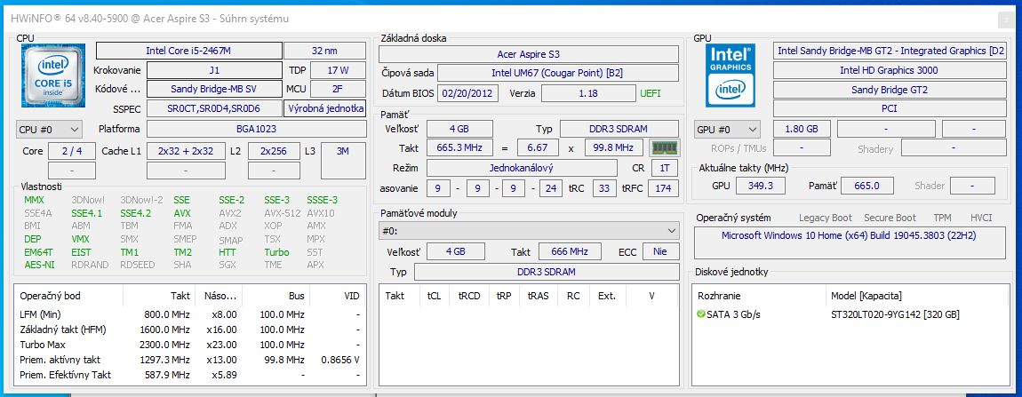Click the VID column header
Viewport: 1022px width, 397px height.
click(x=338, y=296)
